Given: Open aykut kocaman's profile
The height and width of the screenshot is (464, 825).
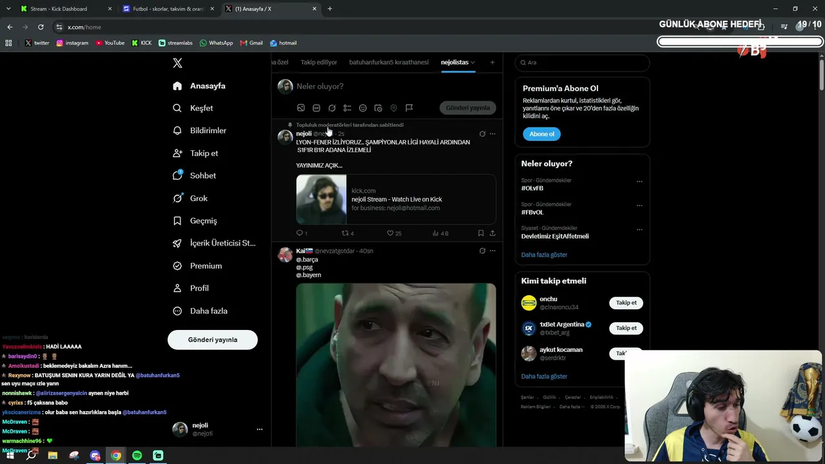Looking at the screenshot, I should 561,350.
